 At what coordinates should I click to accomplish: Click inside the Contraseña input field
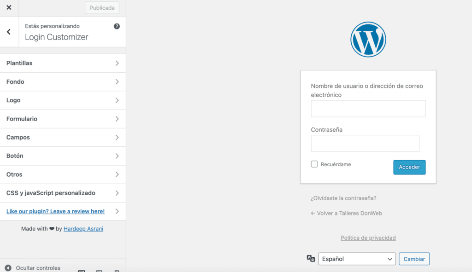[x=365, y=143]
